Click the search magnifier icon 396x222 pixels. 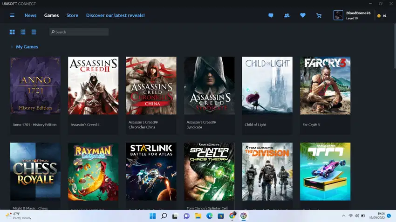coord(53,32)
